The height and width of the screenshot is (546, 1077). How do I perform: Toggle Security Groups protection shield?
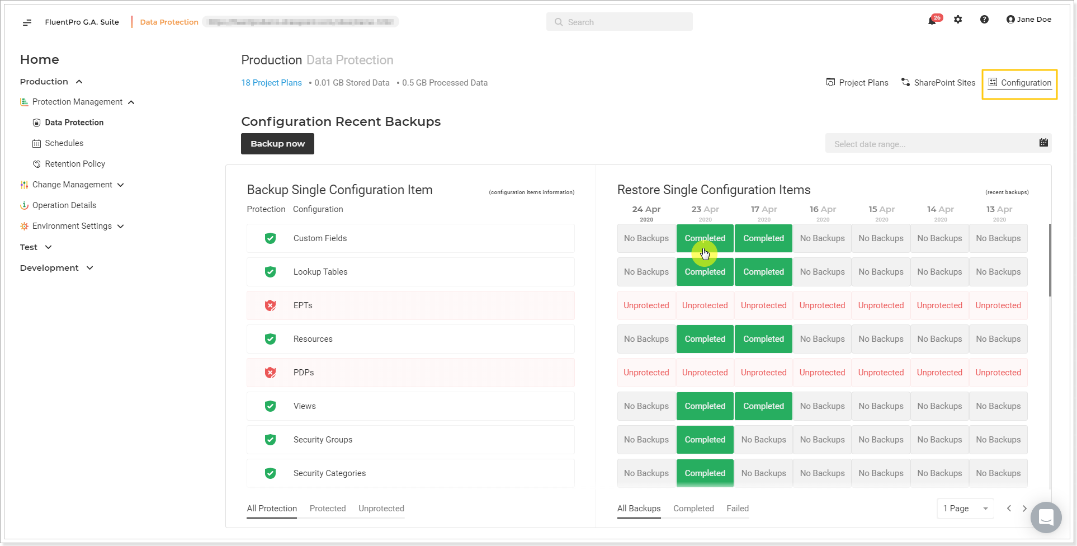click(270, 440)
